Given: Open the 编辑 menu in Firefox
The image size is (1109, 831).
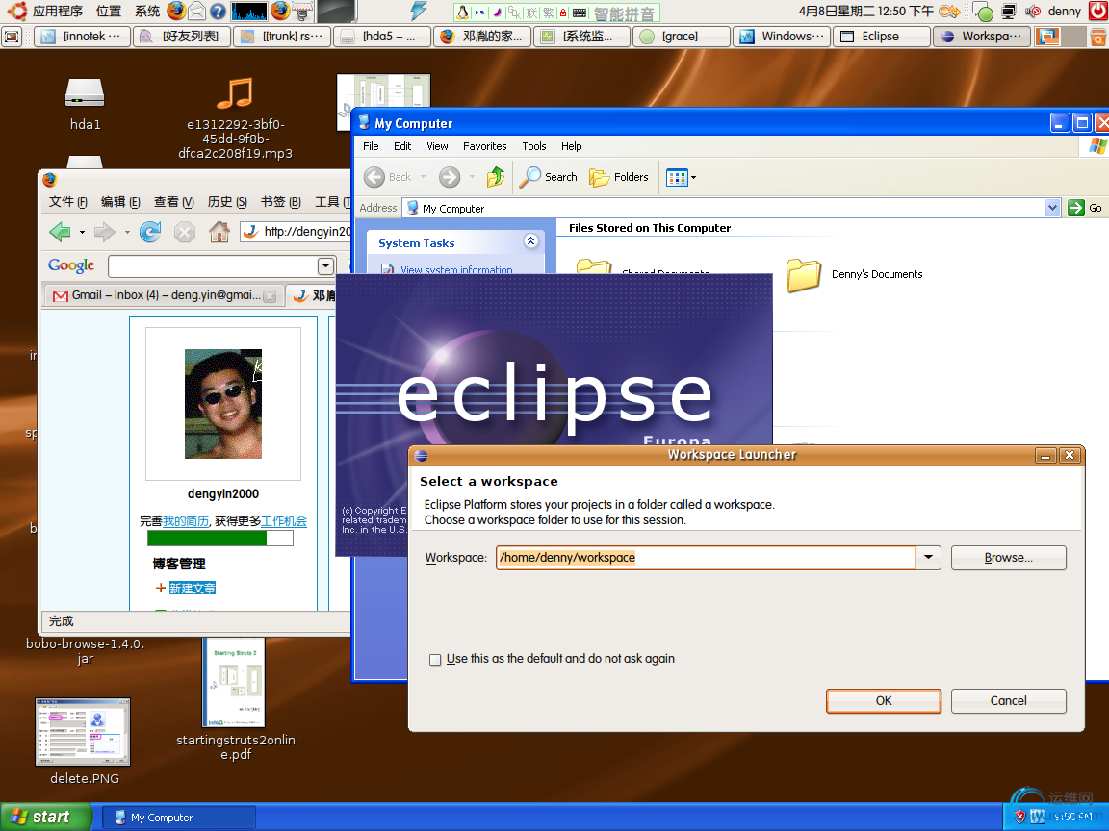Looking at the screenshot, I should click(x=120, y=202).
